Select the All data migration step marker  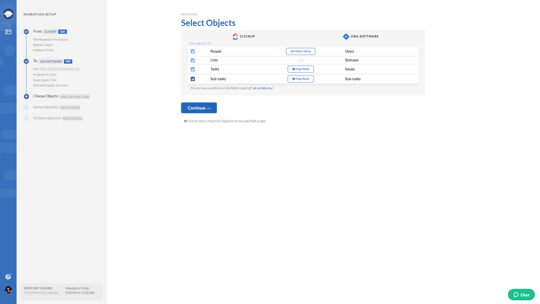point(26,118)
